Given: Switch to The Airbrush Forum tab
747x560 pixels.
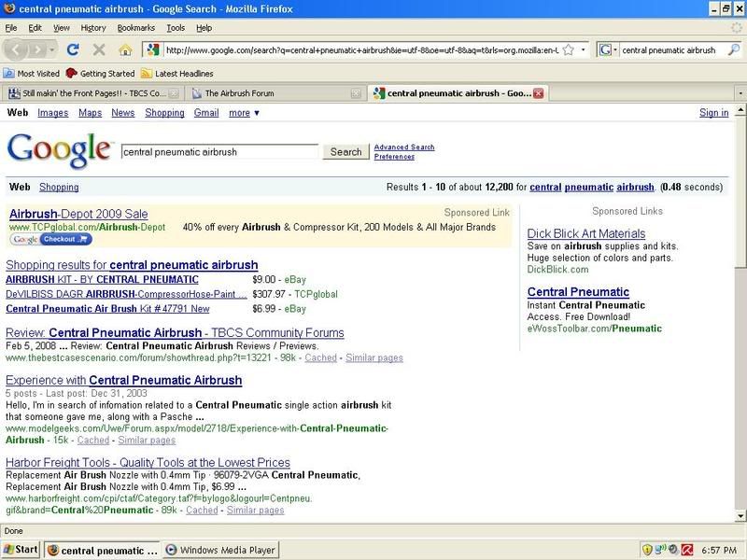Looking at the screenshot, I should (x=275, y=93).
